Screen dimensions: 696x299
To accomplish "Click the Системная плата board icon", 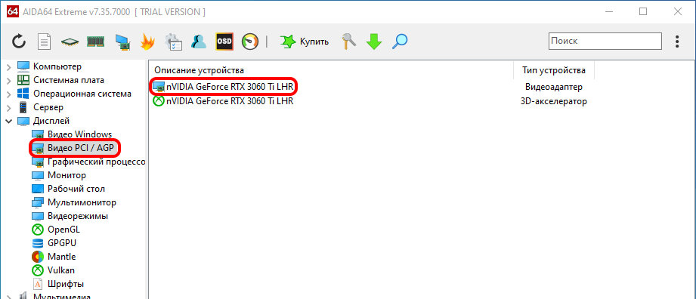I will click(23, 80).
